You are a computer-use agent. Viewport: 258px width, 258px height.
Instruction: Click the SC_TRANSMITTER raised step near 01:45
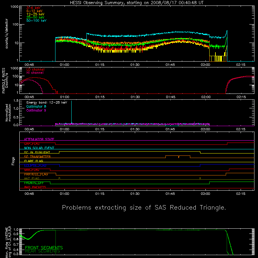click(178, 157)
